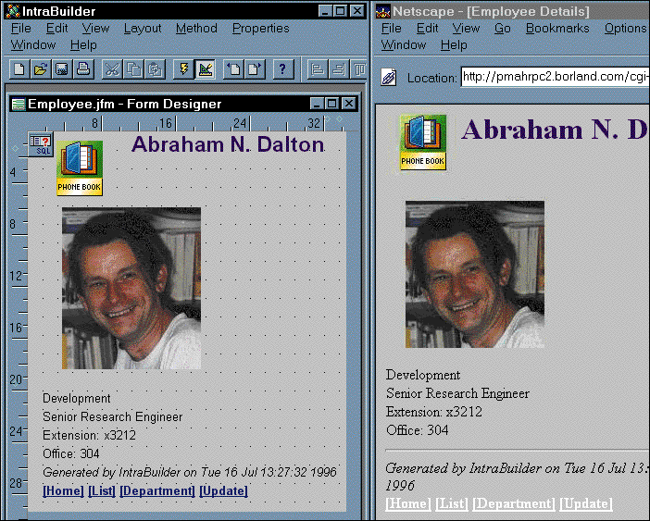Open Netscape Edit menu

click(x=428, y=28)
